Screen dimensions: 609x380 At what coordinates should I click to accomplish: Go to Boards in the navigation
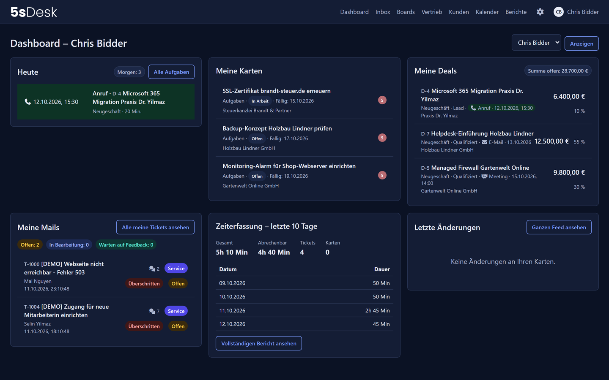(406, 12)
